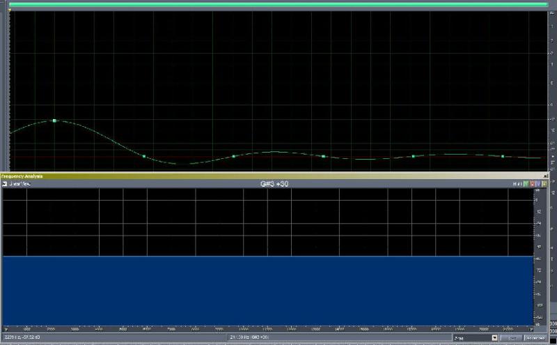557x345 pixels.
Task: Click the Frequency Analysis title bar
Action: tap(274, 176)
